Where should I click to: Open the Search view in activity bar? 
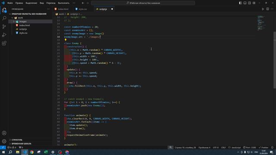pyautogui.click(x=4, y=18)
